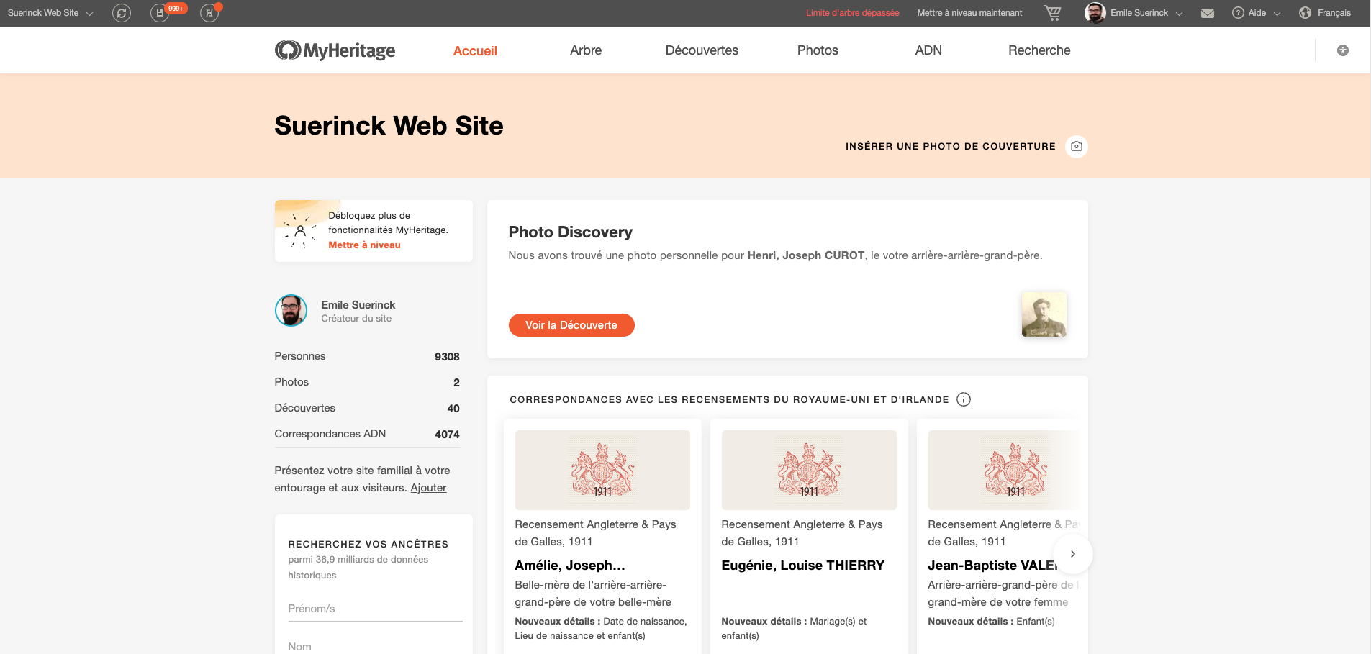This screenshot has height=654, width=1371.
Task: Click the orange Mettre à niveau link
Action: coord(364,245)
